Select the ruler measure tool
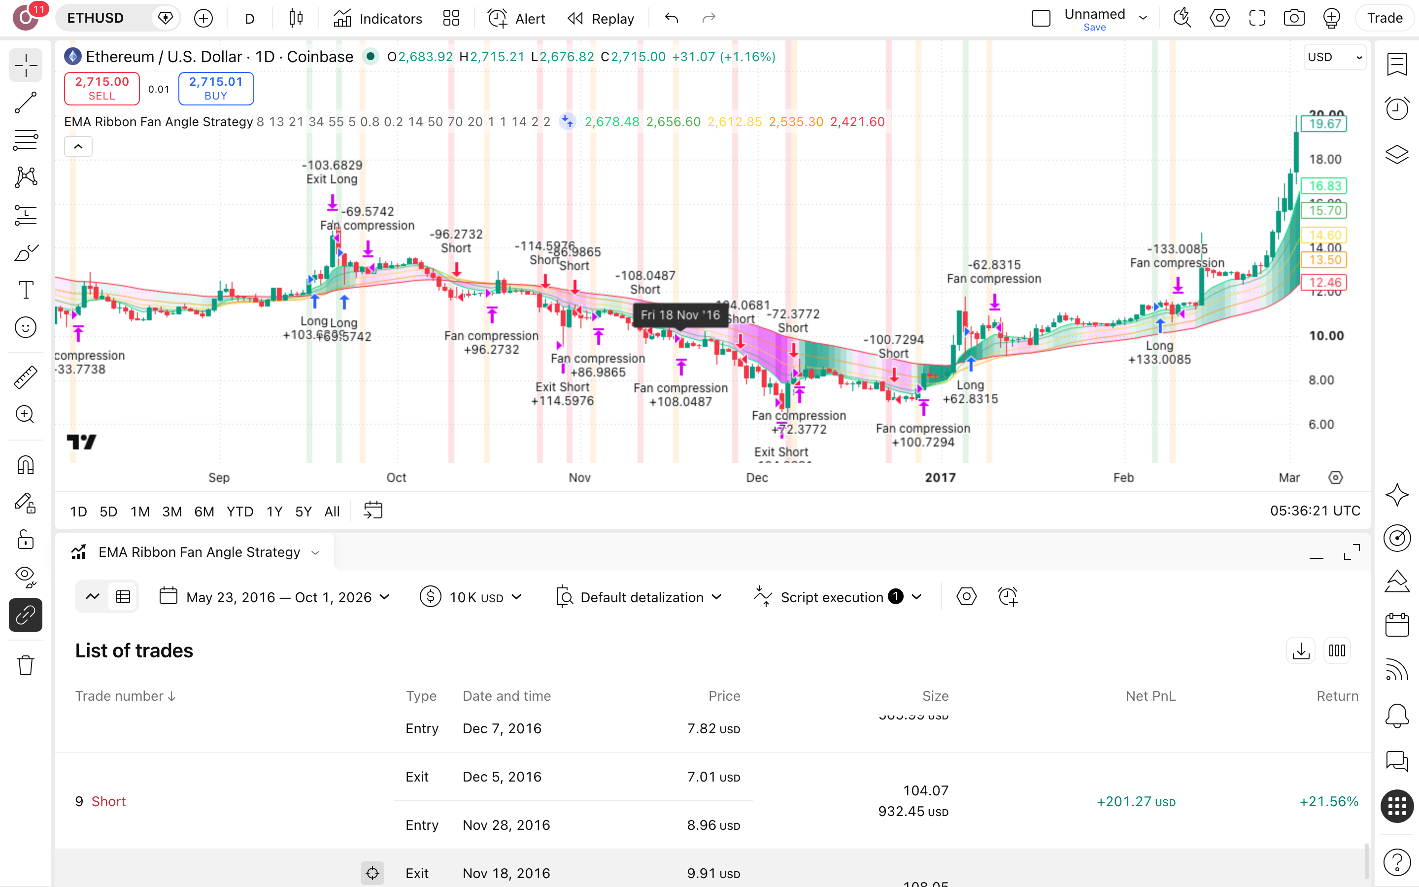1419x887 pixels. pyautogui.click(x=25, y=377)
